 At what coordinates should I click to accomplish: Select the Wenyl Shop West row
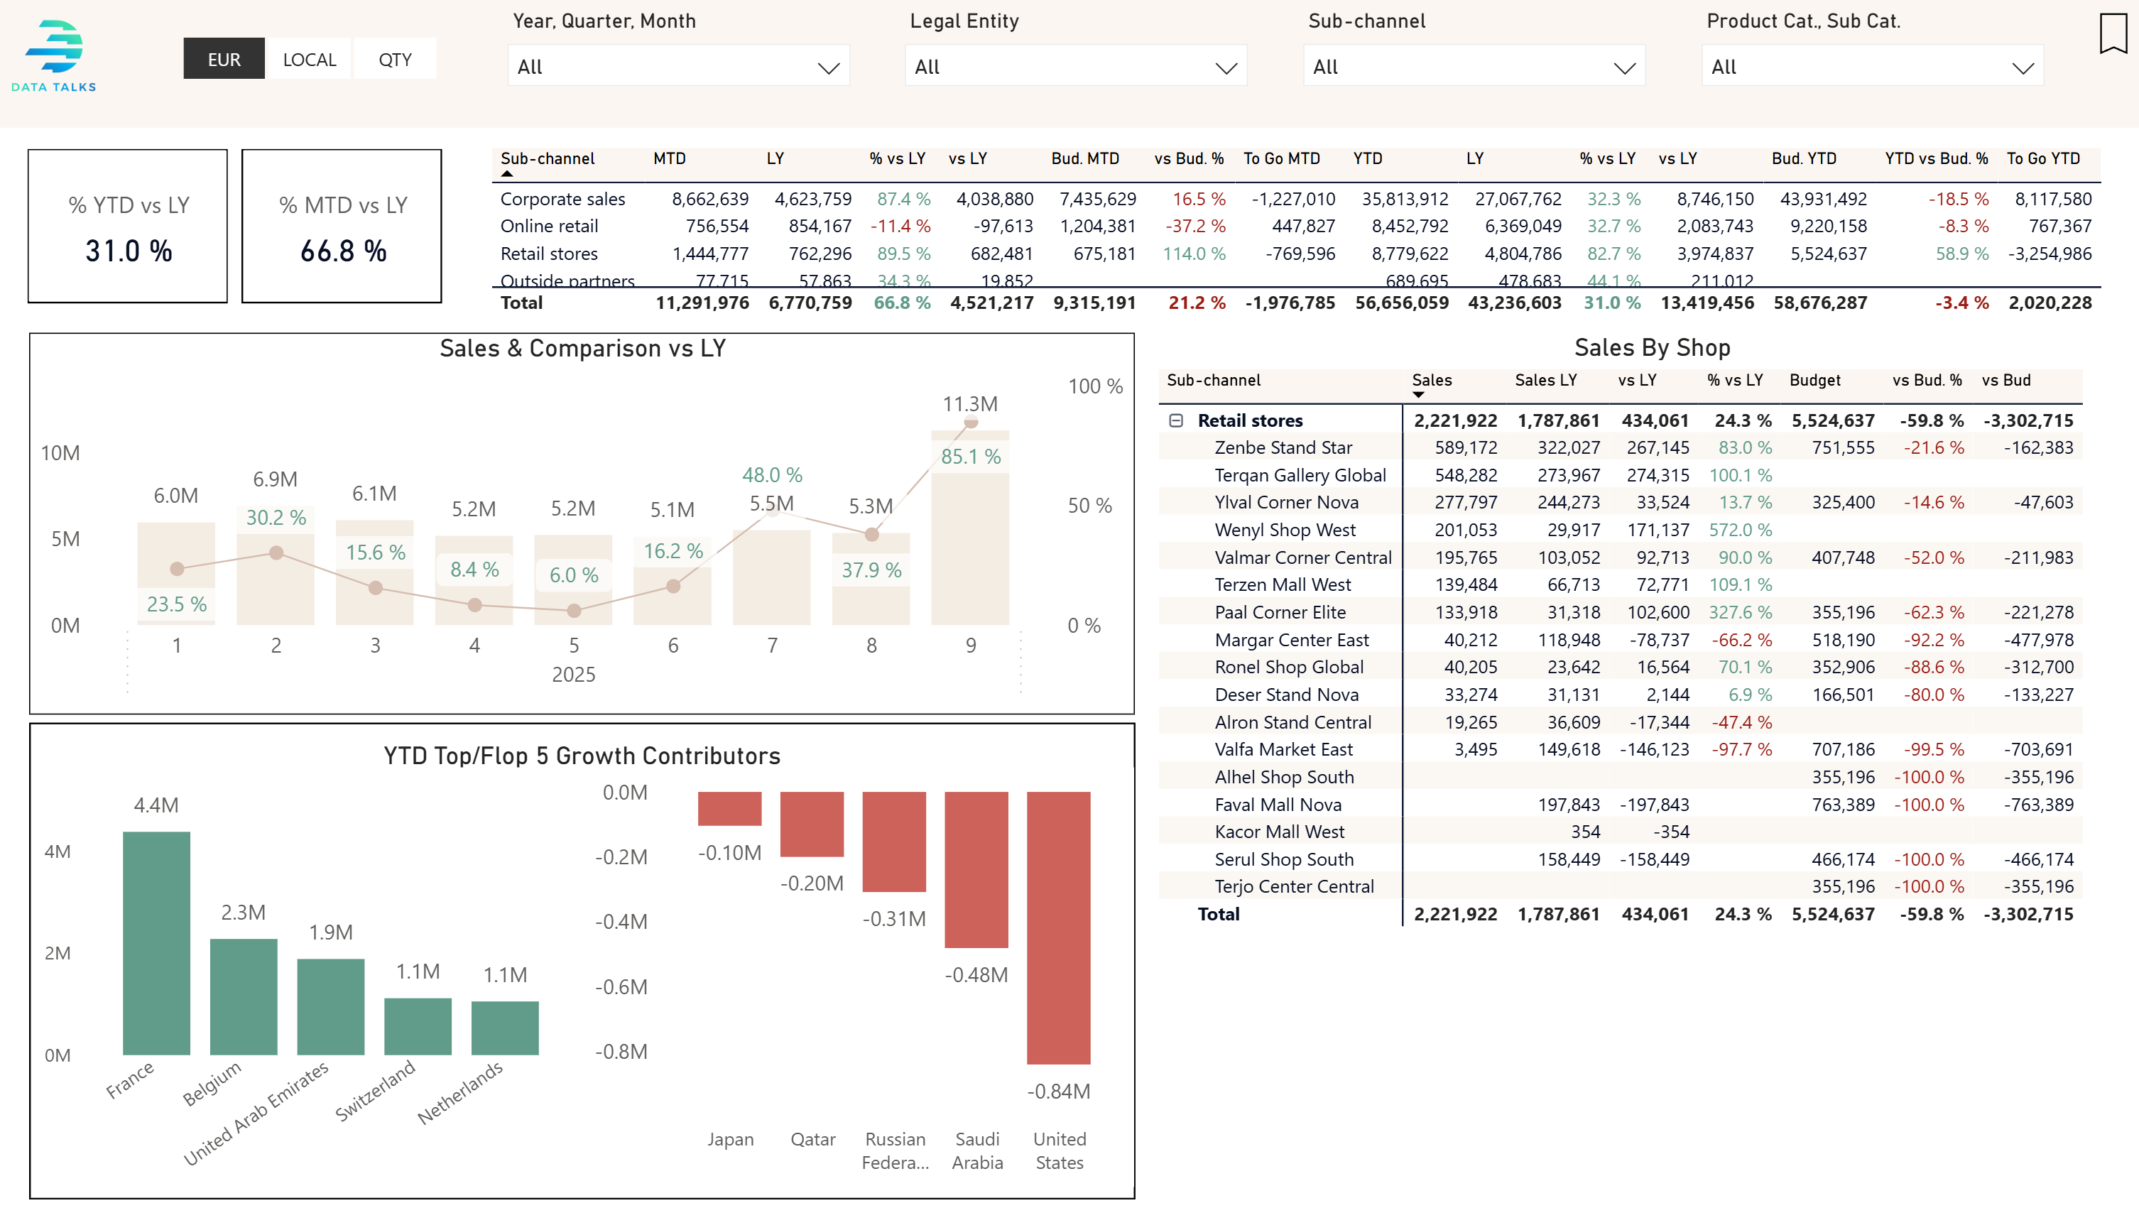(x=1620, y=530)
